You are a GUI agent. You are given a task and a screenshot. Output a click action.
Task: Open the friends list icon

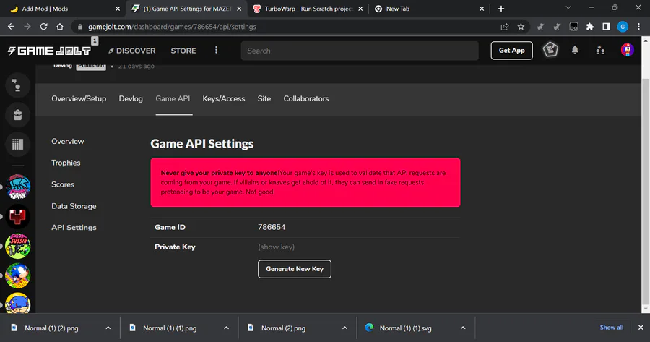click(600, 51)
